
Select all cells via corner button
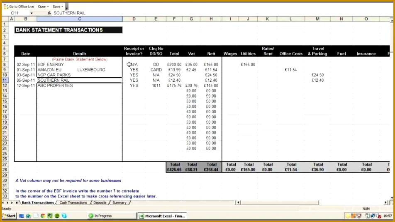click(x=5, y=19)
